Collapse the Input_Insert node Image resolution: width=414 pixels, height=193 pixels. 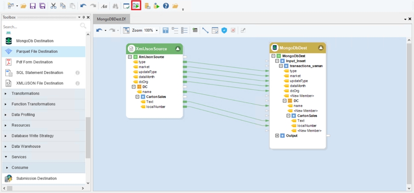click(x=277, y=61)
